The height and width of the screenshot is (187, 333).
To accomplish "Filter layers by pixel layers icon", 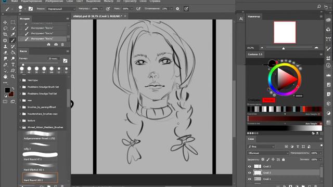I will pos(286,146).
